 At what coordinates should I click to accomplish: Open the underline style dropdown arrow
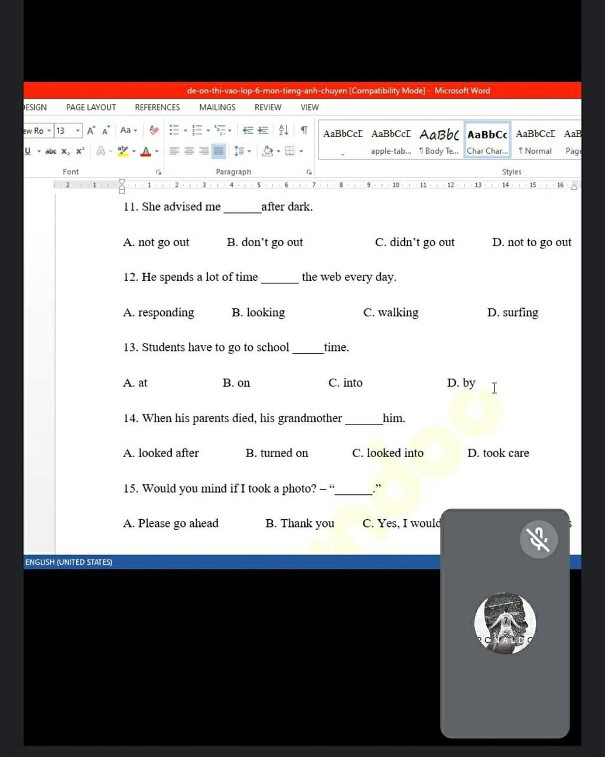point(39,151)
